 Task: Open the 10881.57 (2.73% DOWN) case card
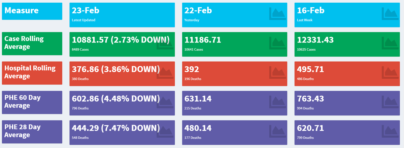(122, 44)
